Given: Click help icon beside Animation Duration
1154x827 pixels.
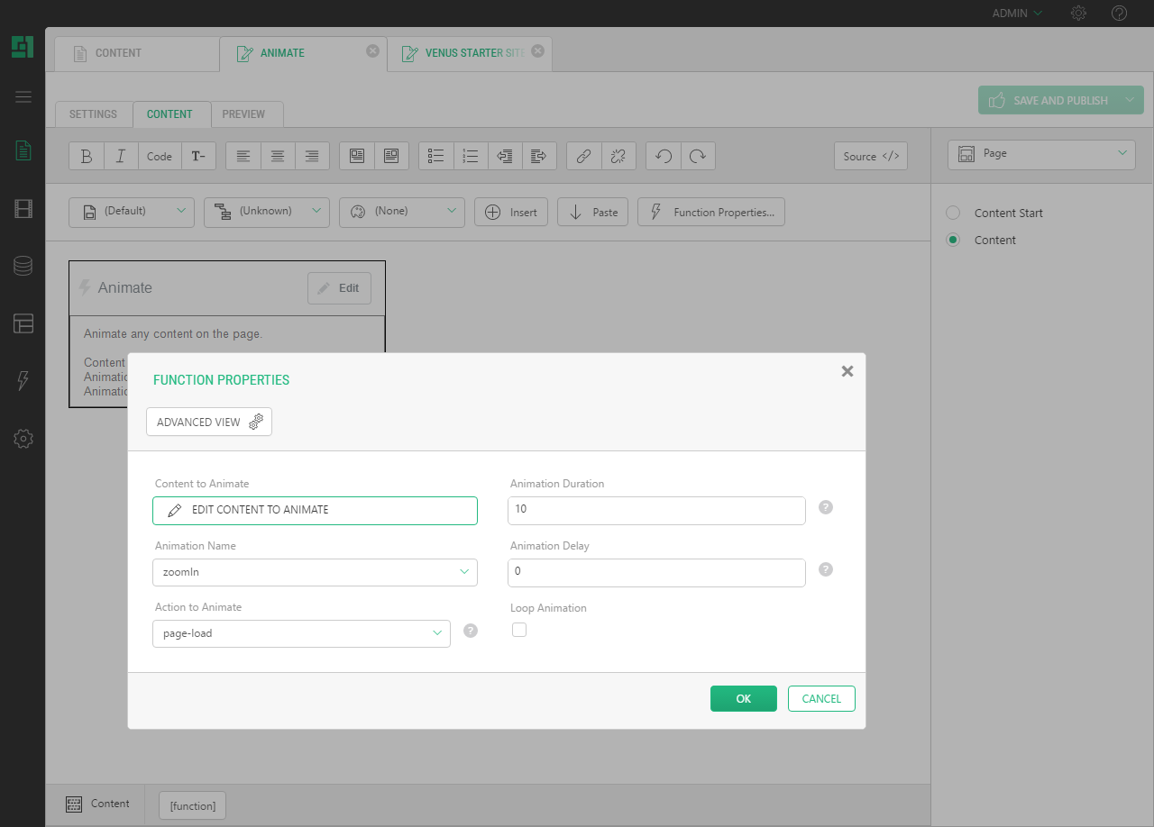Looking at the screenshot, I should [826, 507].
